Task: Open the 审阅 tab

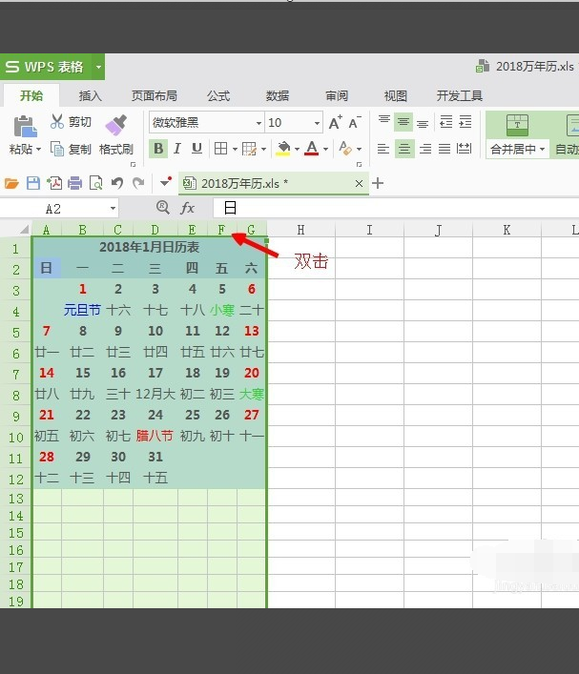Action: (337, 96)
